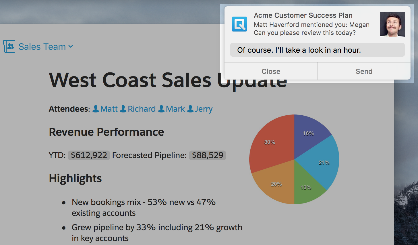Image resolution: width=418 pixels, height=245 pixels.
Task: Click the Forecasted Pipeline $88,529 value
Action: click(208, 155)
